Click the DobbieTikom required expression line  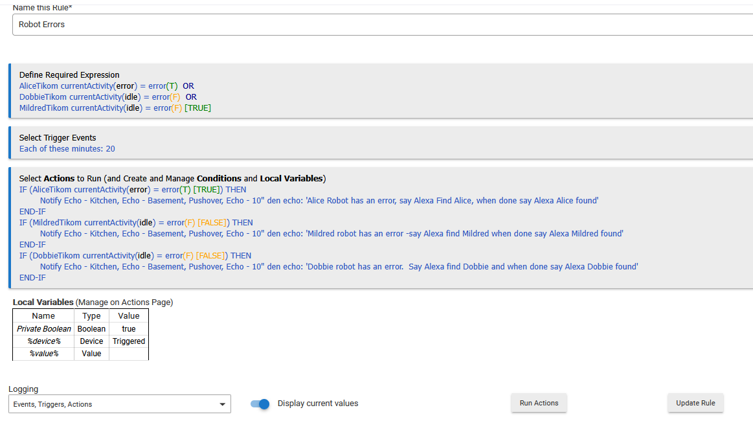(107, 97)
